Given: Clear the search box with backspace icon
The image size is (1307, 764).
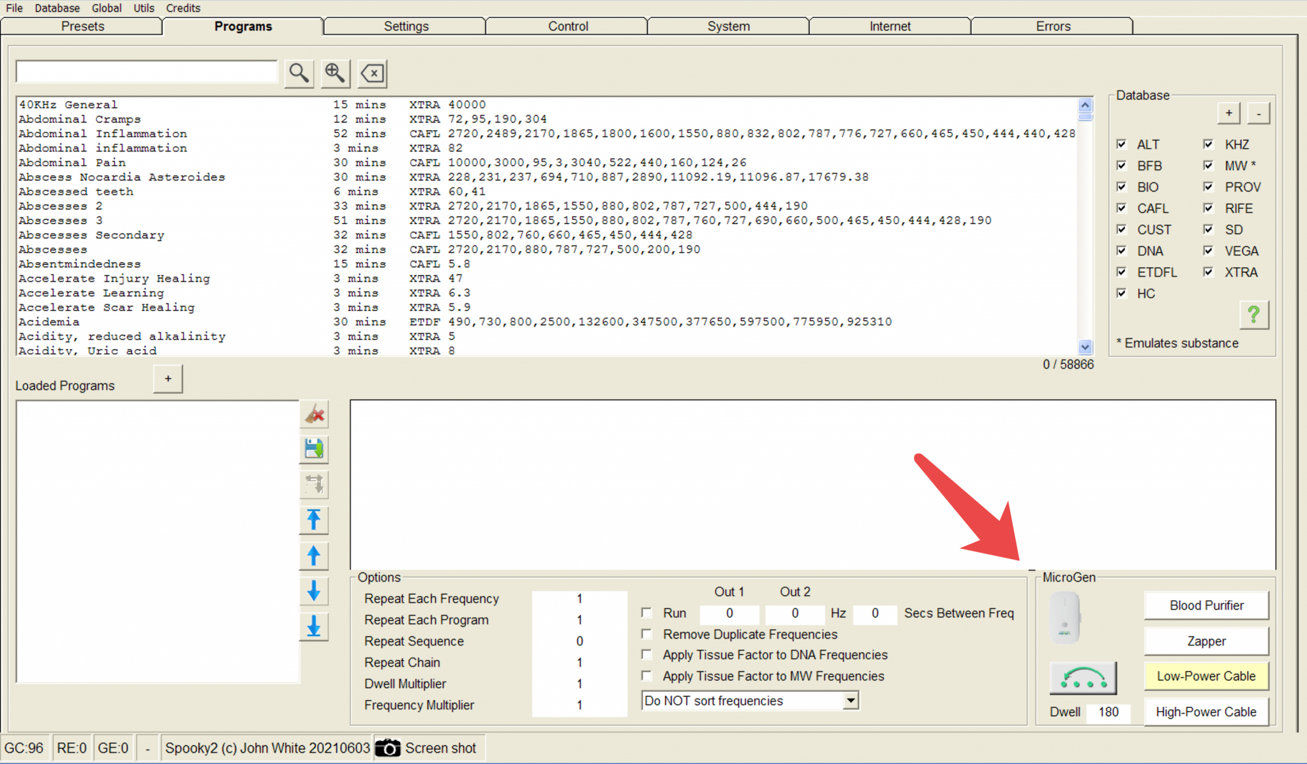Looking at the screenshot, I should [373, 73].
